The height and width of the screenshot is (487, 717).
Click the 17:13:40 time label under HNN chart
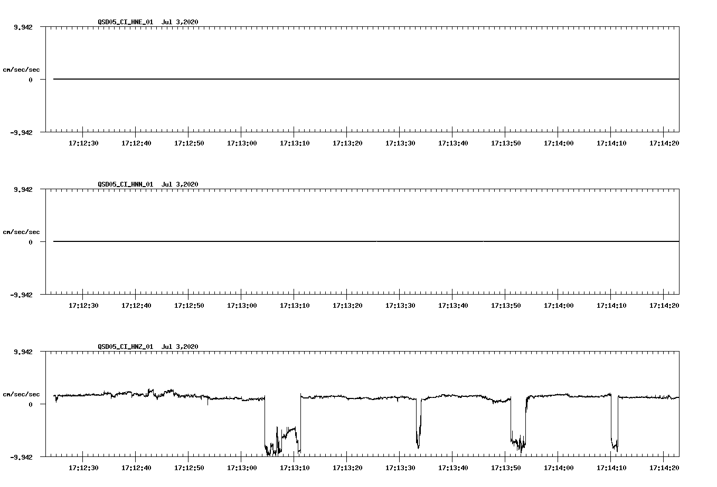453,305
